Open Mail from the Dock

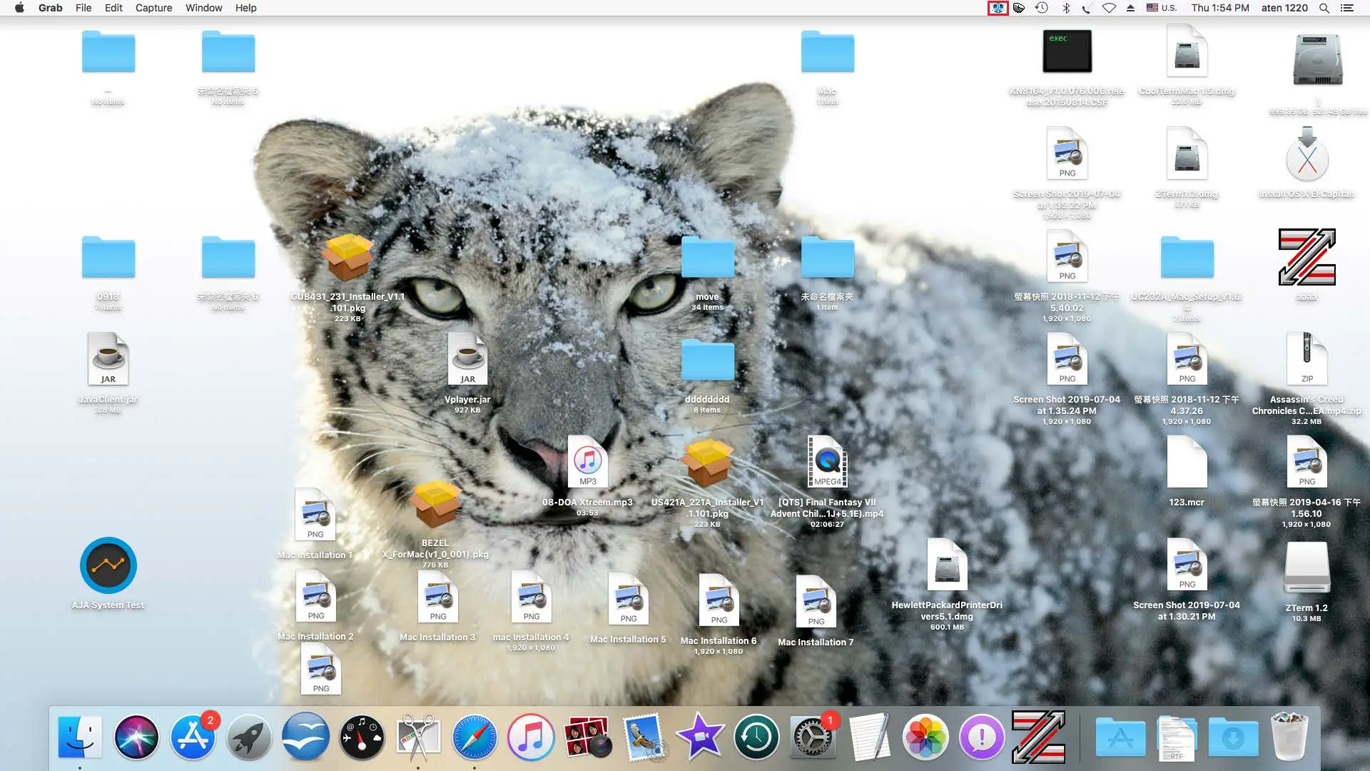coord(644,737)
